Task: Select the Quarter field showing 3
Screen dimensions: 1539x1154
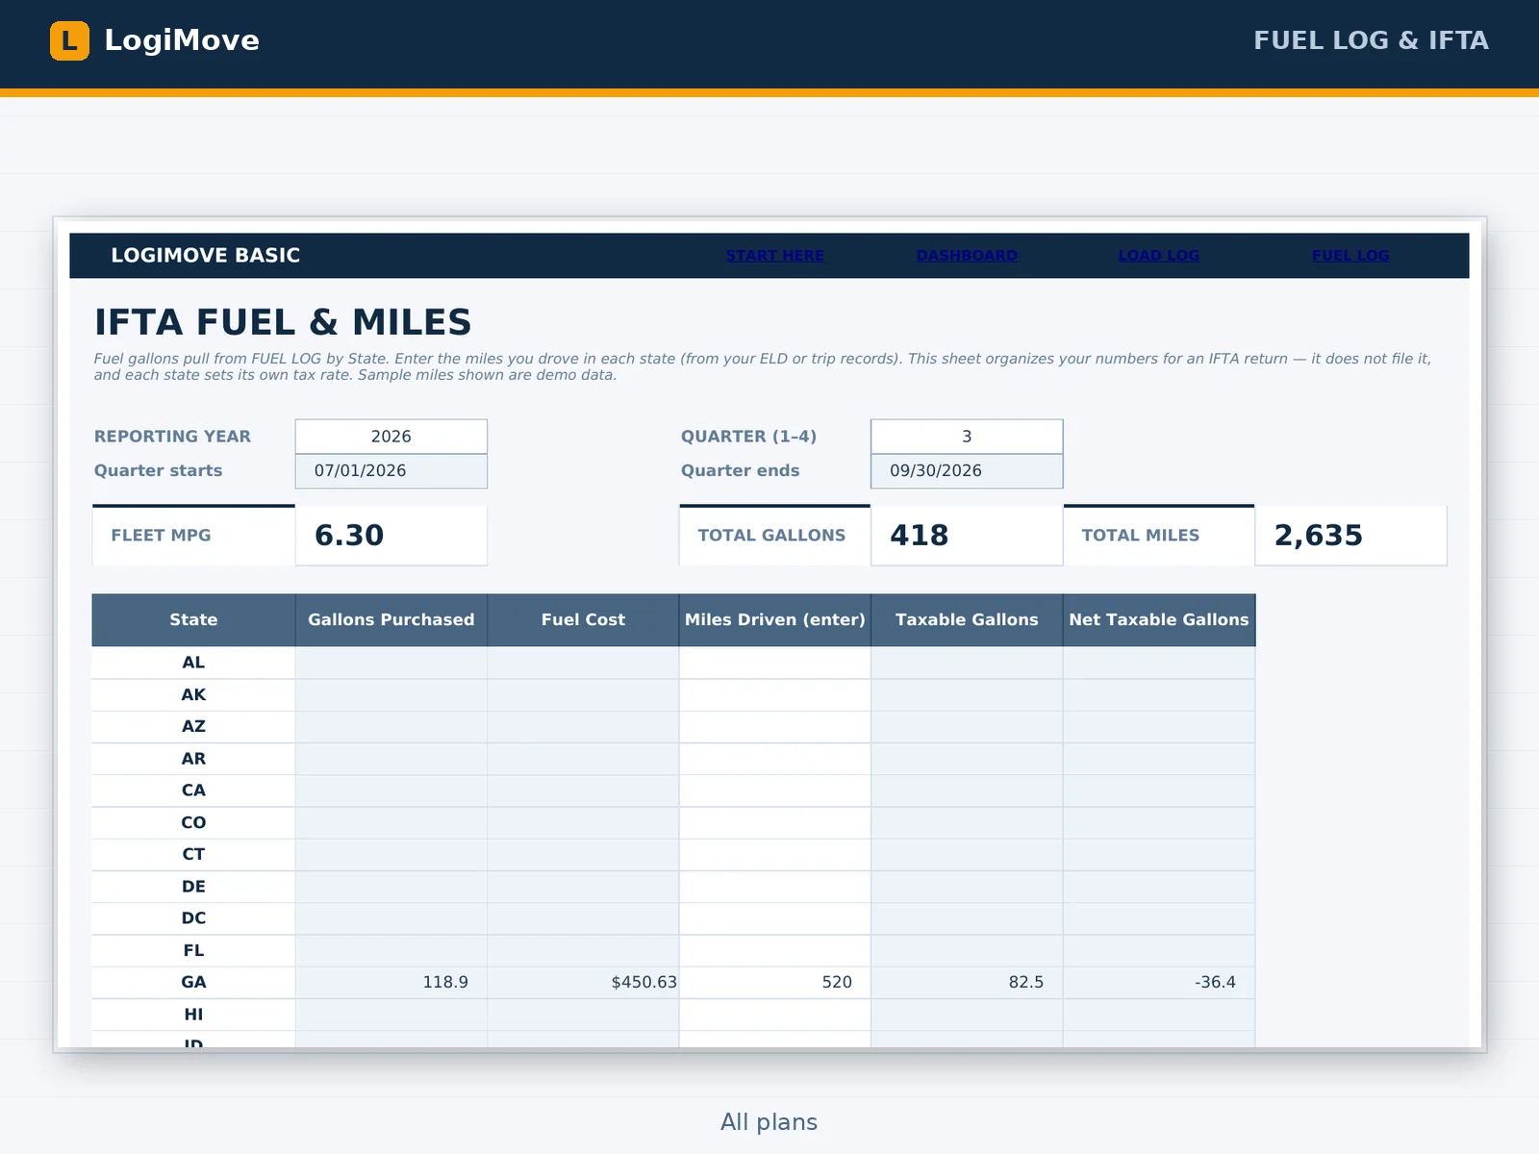Action: pos(967,437)
